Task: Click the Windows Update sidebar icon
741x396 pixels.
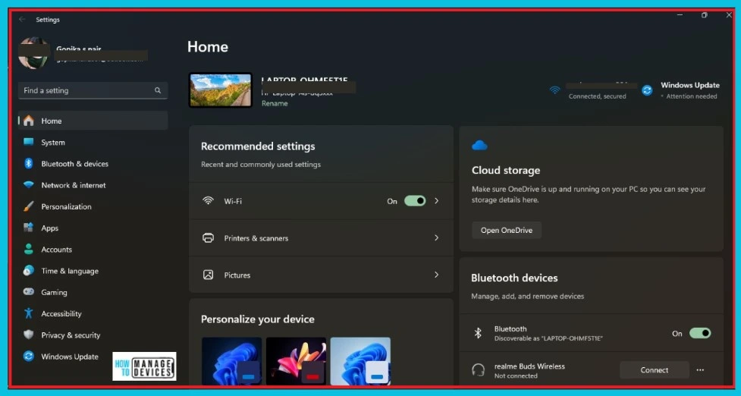Action: [x=28, y=356]
